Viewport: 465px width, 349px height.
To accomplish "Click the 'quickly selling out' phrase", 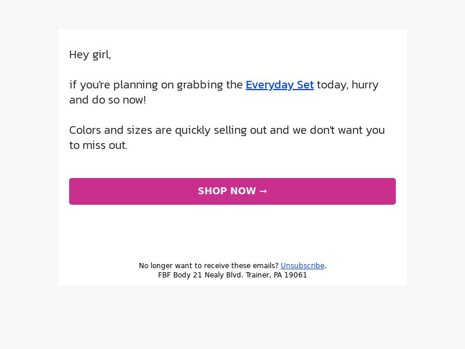I will point(221,130).
